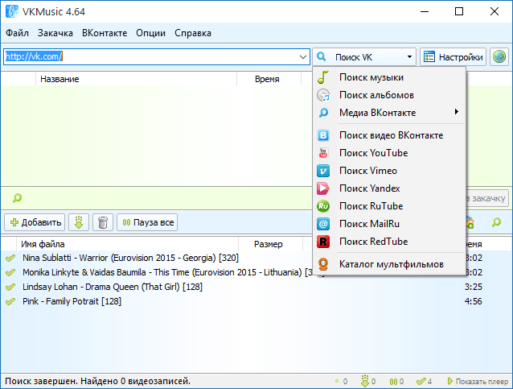Viewport: 513px width, 389px height.
Task: Click the globe icon beside Настройки
Action: coord(499,57)
